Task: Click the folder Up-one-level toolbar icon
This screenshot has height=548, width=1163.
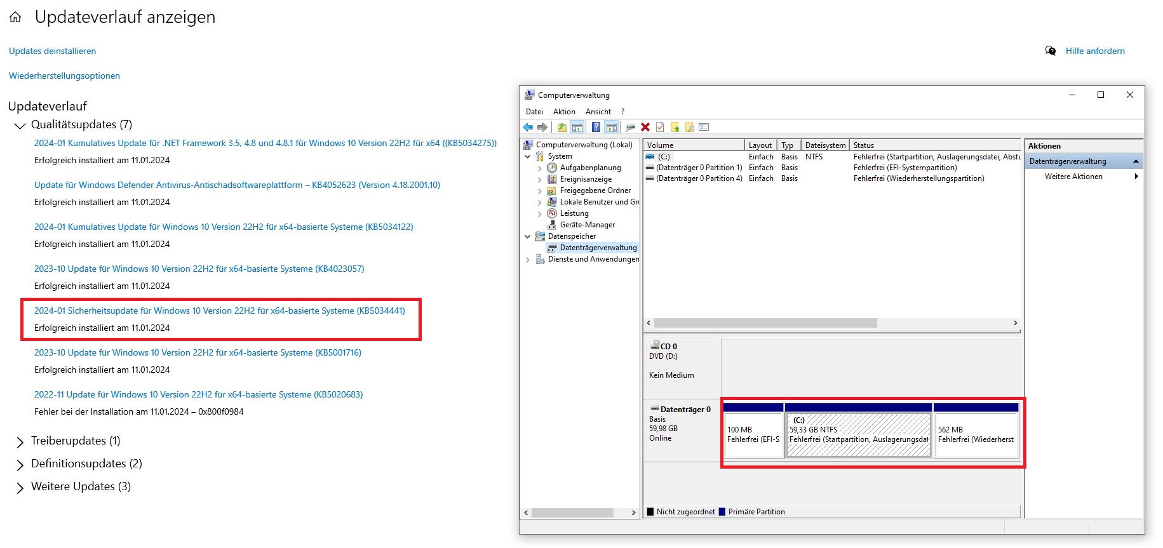Action: 562,128
